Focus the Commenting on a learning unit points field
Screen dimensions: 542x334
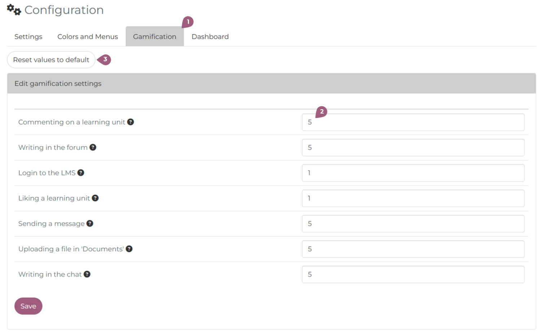tap(413, 123)
